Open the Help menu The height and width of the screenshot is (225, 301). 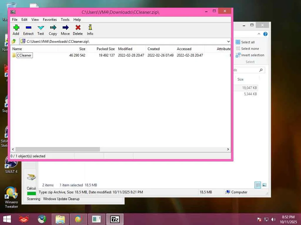[77, 20]
